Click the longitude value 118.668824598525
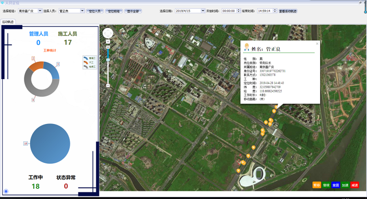The width and height of the screenshot is (367, 199). coord(271,91)
